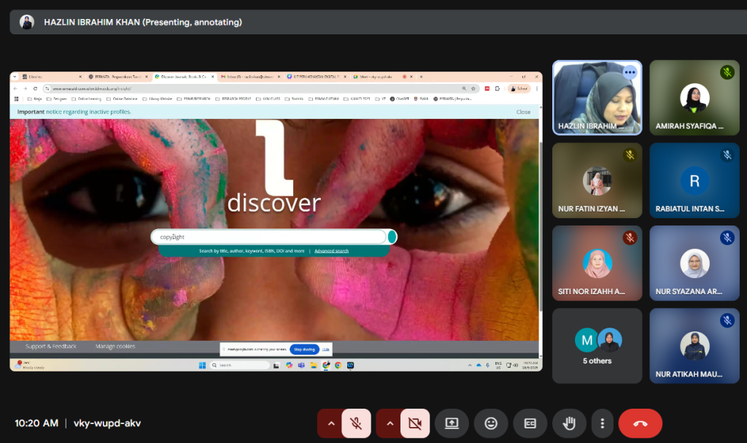Leave the call with red hang-up button
The width and height of the screenshot is (747, 443).
[x=640, y=423]
